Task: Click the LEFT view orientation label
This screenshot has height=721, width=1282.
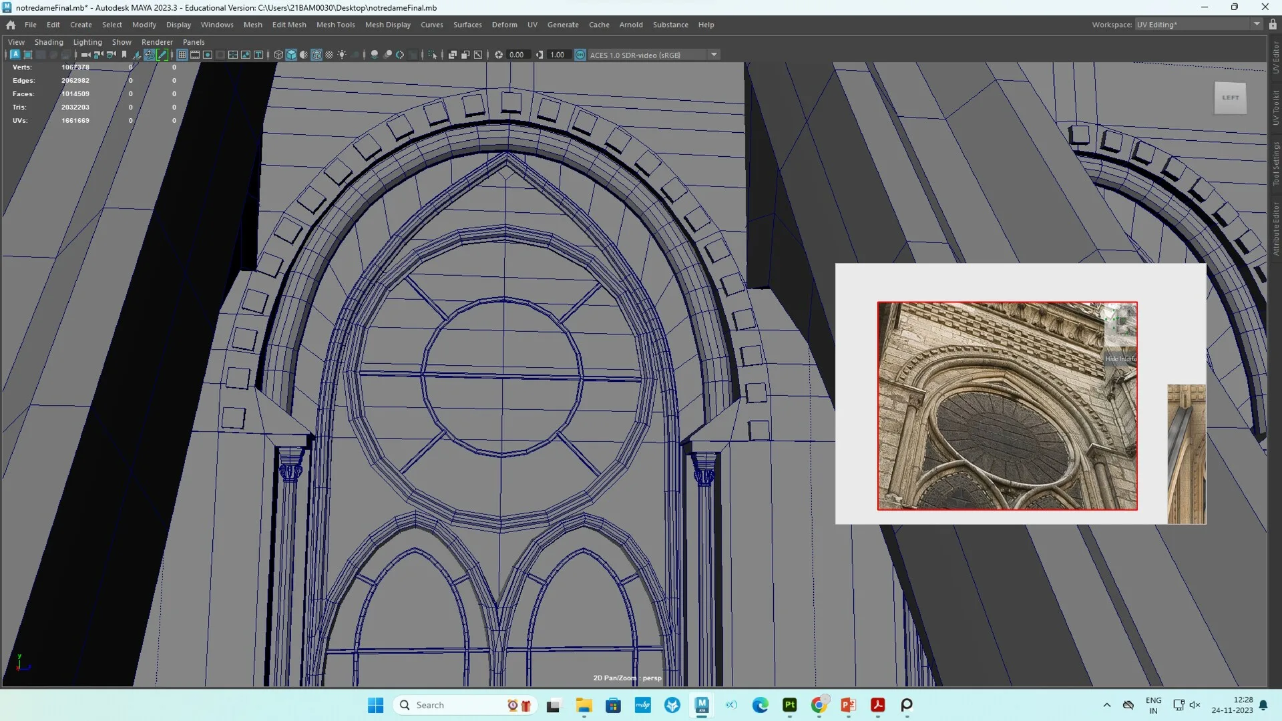Action: [1229, 97]
